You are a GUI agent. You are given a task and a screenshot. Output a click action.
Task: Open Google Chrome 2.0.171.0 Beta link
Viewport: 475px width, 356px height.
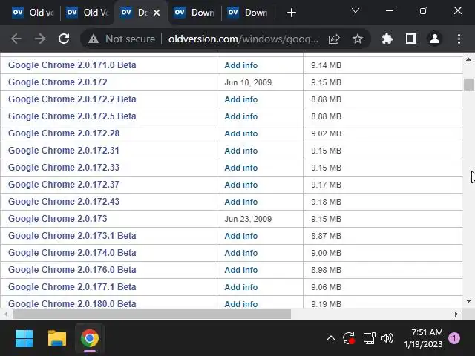coord(72,65)
